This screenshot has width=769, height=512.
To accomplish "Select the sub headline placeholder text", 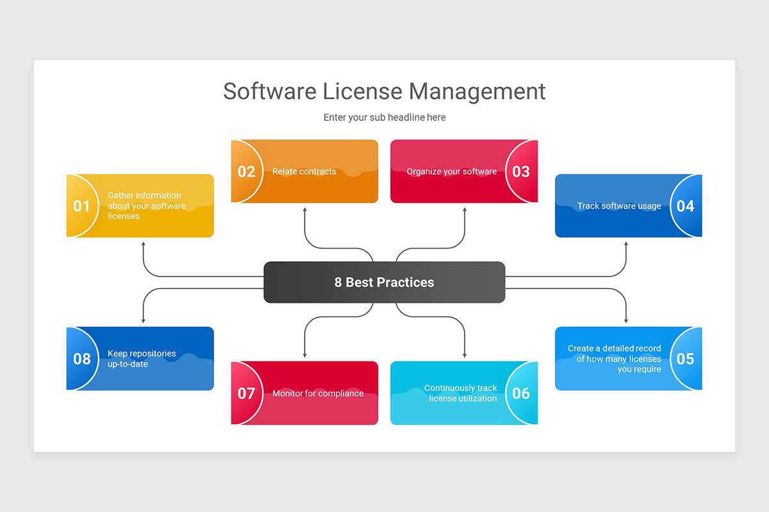I will 384,117.
